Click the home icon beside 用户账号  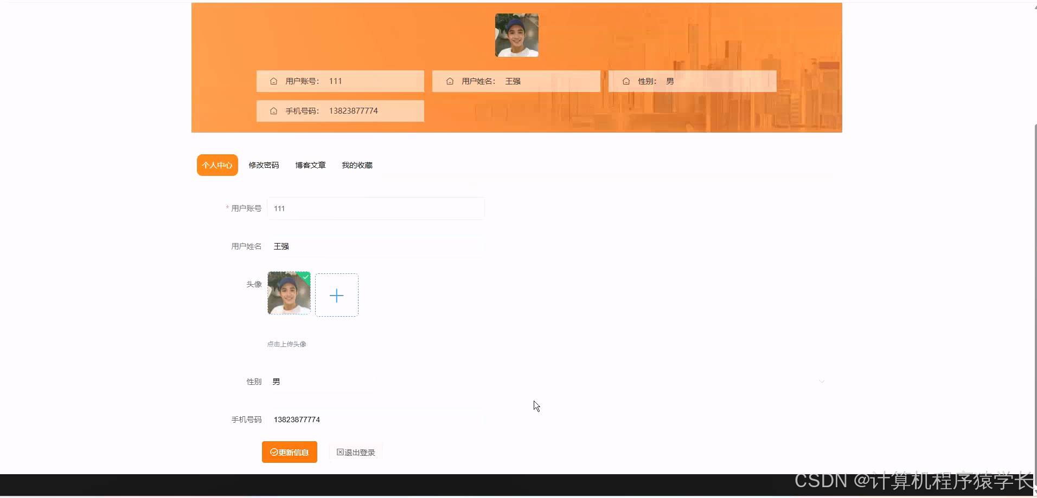tap(273, 81)
